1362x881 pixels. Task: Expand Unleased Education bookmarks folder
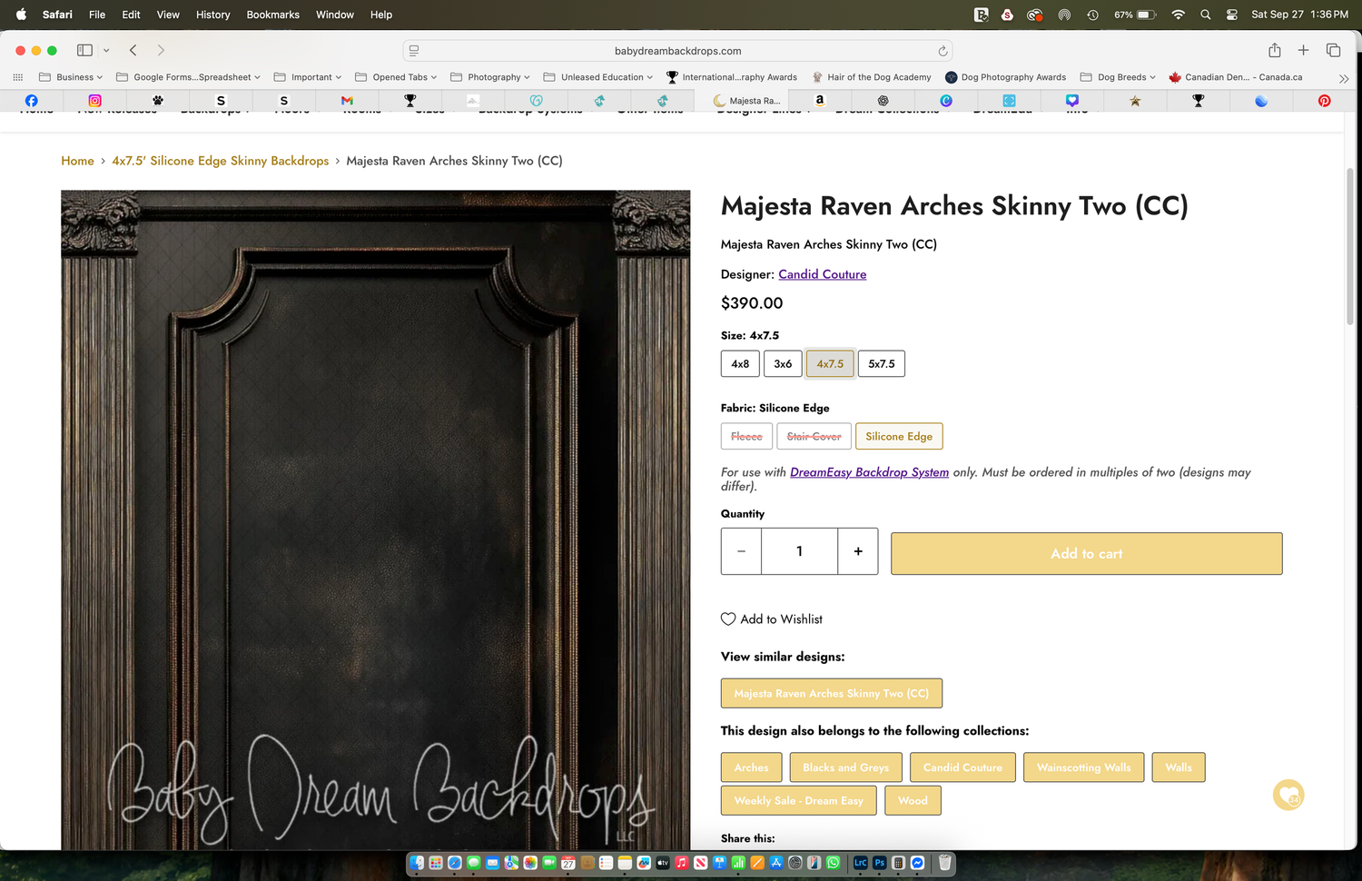click(x=598, y=77)
